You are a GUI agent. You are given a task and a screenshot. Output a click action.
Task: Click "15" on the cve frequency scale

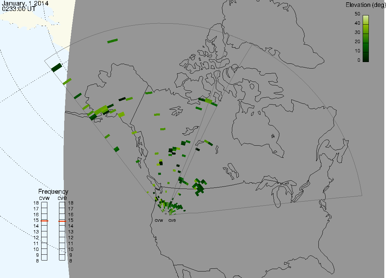pos(71,220)
